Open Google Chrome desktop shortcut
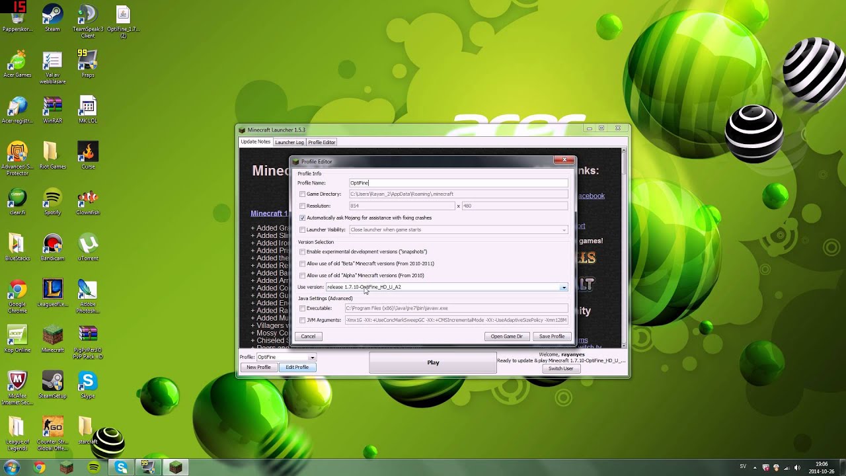This screenshot has height=476, width=846. coord(17,296)
